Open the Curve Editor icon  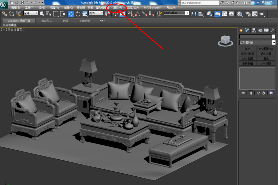coord(224,14)
